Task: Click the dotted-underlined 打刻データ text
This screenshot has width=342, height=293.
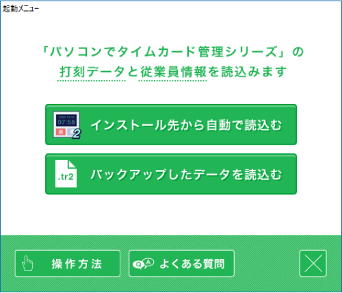Action: [92, 72]
